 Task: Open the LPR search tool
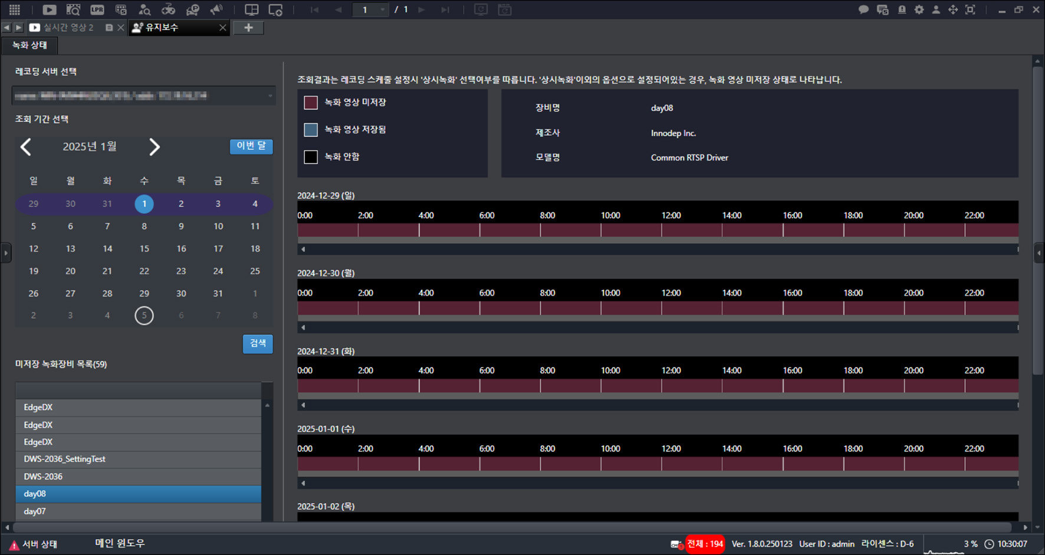tap(97, 9)
